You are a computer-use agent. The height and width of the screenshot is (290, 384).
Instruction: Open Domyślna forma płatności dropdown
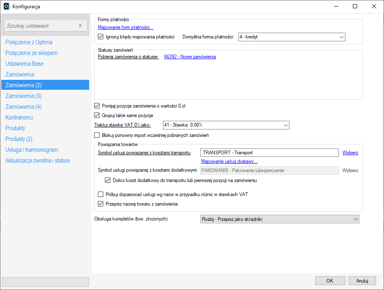click(x=292, y=37)
